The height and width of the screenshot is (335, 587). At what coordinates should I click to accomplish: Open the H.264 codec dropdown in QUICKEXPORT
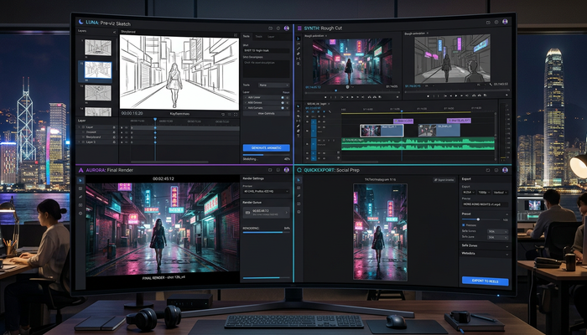click(x=469, y=193)
